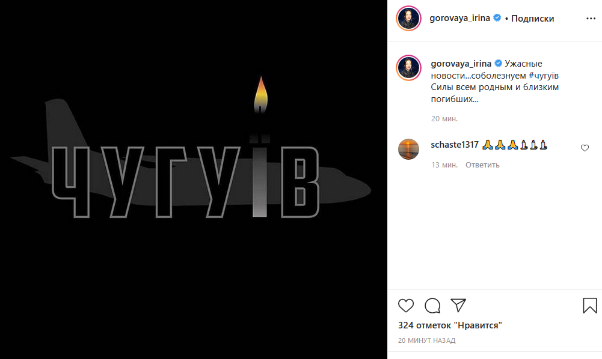Open three-dot more options menu
This screenshot has height=359, width=602.
591,19
